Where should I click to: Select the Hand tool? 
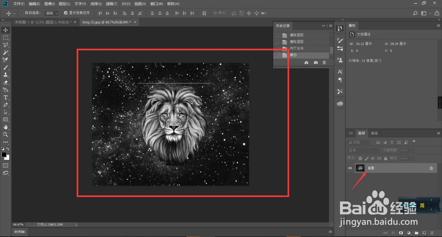coord(6,127)
